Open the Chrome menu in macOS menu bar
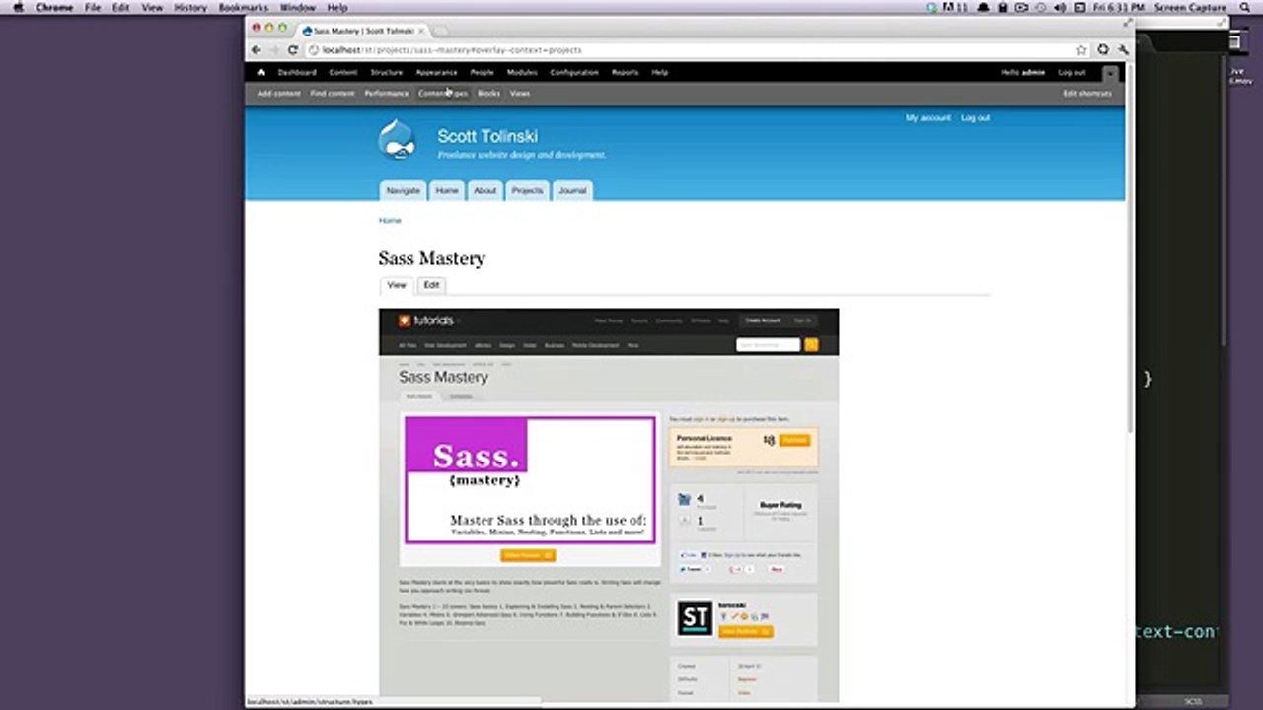The width and height of the screenshot is (1263, 710). [54, 7]
